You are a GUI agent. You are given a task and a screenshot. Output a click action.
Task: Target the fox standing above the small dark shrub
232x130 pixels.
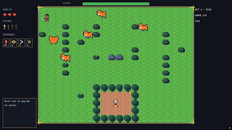pyautogui.click(x=66, y=58)
